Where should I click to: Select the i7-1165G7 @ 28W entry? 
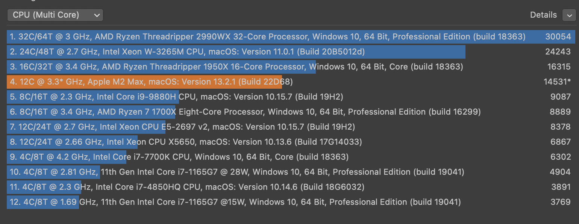click(x=291, y=172)
